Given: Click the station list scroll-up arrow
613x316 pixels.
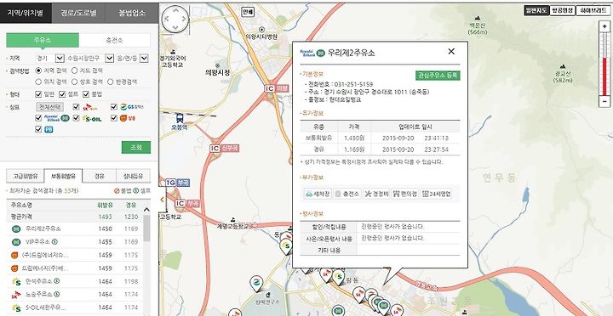Looking at the screenshot, I should (x=146, y=210).
